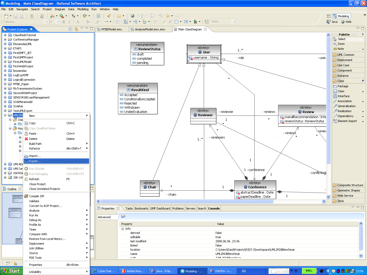The image size is (367, 275).
Task: Open the GMF Dashboard tab
Action: tap(160, 208)
